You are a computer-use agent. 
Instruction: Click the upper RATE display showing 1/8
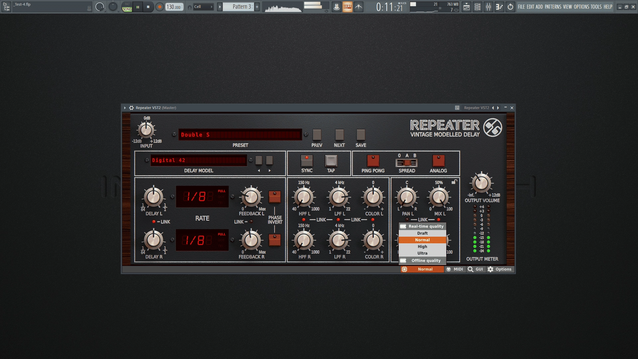[202, 197]
